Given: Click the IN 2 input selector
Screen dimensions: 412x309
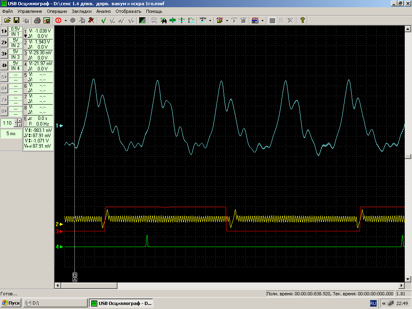Looking at the screenshot, I should point(16,45).
